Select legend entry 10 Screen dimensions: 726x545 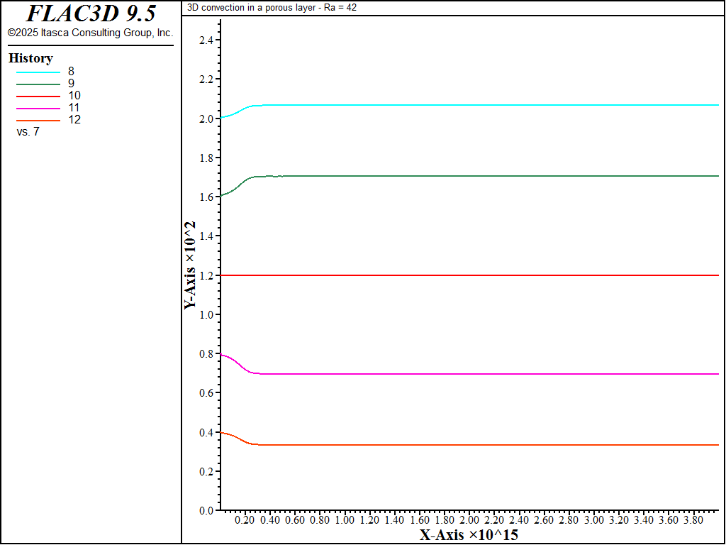tap(74, 96)
